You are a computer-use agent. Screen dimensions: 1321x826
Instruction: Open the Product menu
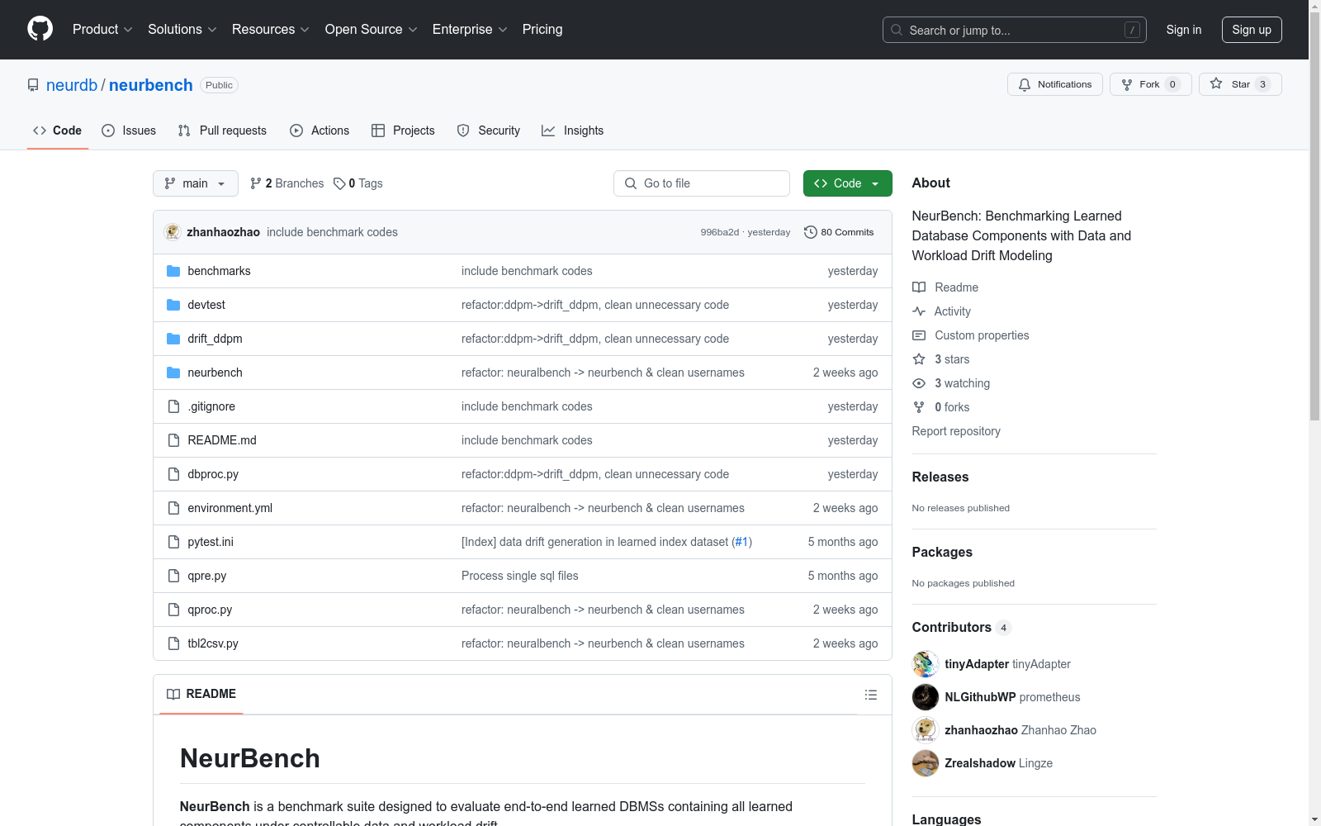(102, 29)
